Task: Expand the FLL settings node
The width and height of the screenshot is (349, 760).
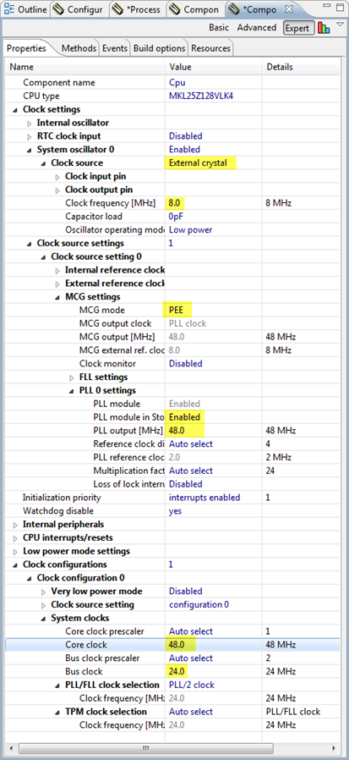Action: coord(72,377)
